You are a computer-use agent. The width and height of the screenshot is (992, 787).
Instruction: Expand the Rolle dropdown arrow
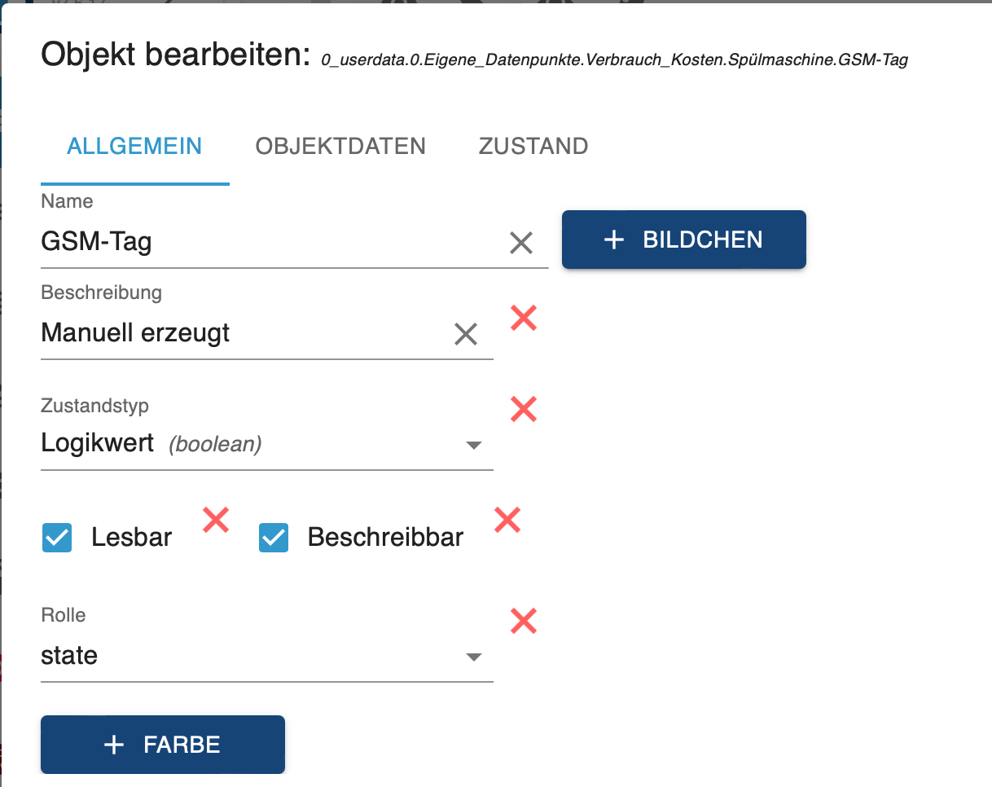pyautogui.click(x=473, y=657)
